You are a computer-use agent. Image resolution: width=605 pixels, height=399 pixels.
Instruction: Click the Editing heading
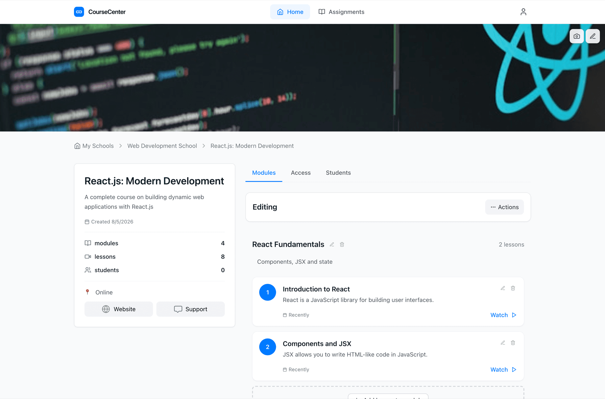[265, 207]
